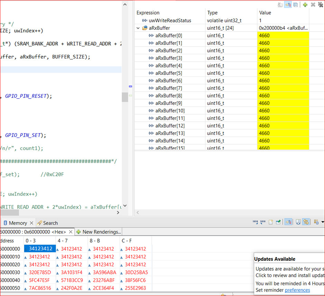
Task: Collapse the aRxBuffer array tree node
Action: 139,28
